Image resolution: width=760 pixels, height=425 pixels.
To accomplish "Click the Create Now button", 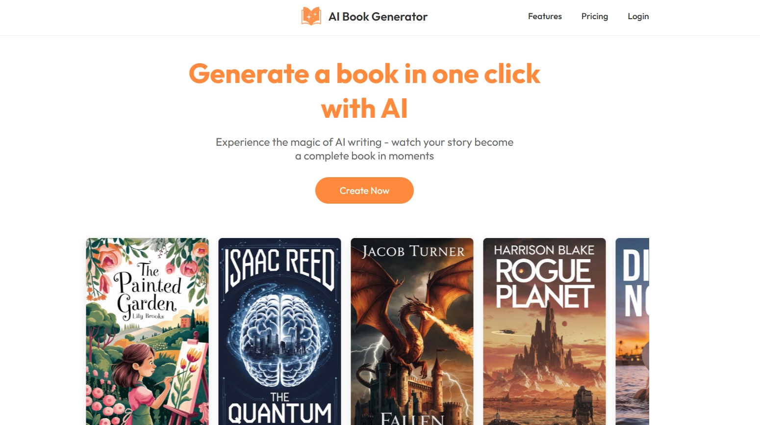I will (x=364, y=190).
